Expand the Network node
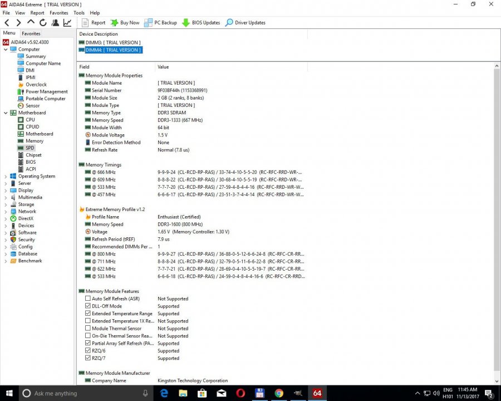Viewport: 501px width, 401px height. [x=6, y=212]
